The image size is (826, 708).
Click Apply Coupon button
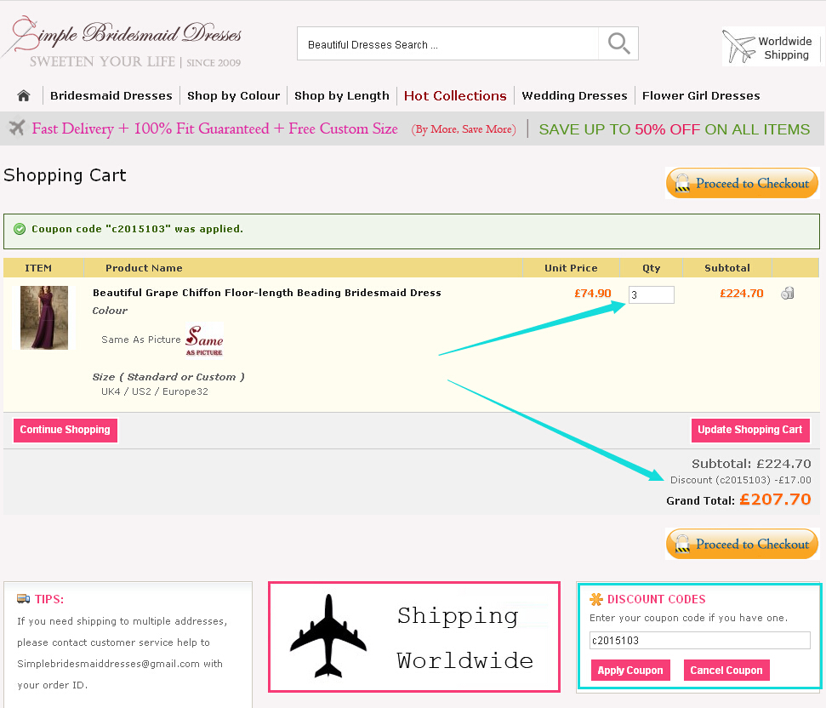click(x=630, y=670)
